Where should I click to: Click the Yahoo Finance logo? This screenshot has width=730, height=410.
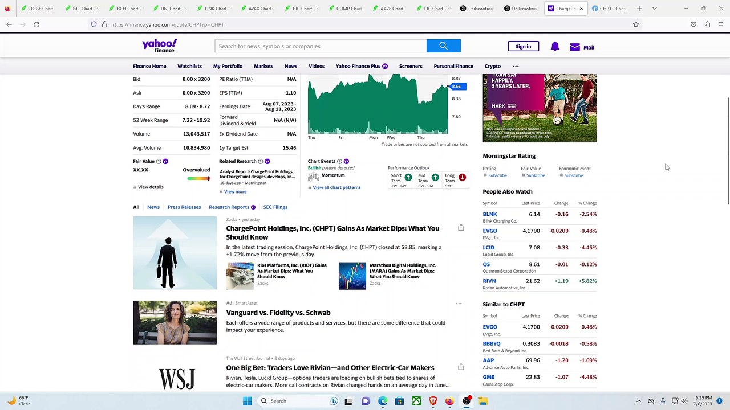click(160, 46)
